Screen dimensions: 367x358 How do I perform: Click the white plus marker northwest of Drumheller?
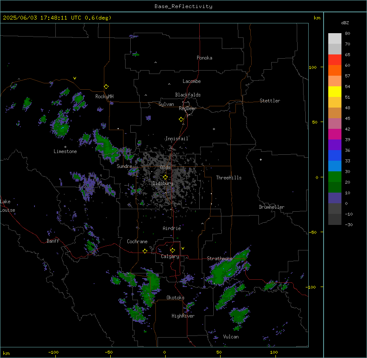coord(261,159)
